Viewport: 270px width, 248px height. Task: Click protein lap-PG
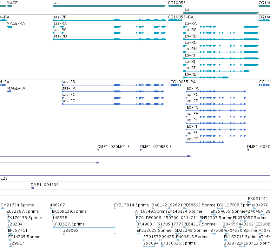click(x=216, y=111)
